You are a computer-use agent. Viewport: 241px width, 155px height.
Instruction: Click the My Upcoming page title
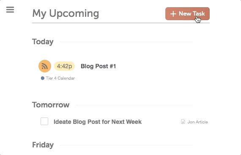click(x=66, y=13)
